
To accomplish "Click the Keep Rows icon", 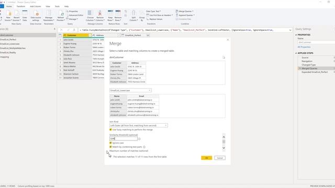I will (x=110, y=13).
